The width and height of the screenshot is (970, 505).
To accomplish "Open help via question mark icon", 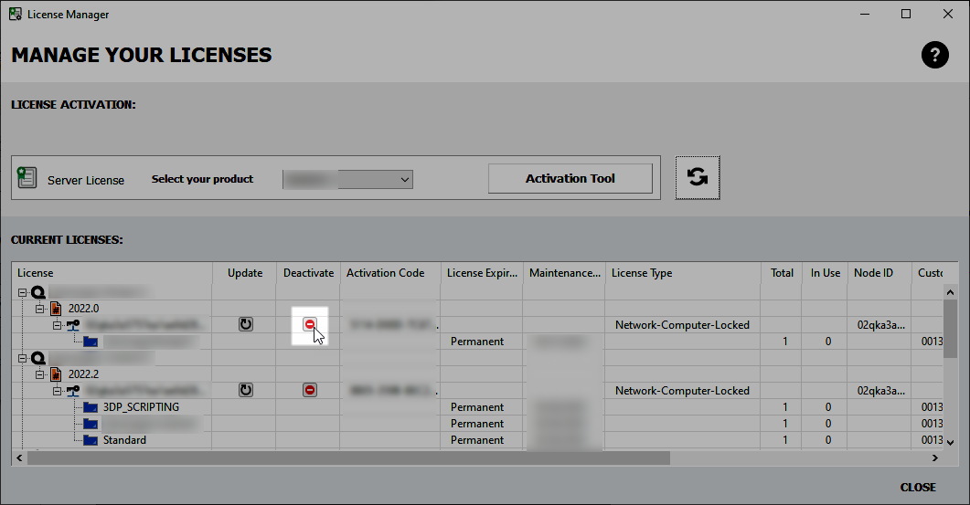I will click(x=934, y=56).
